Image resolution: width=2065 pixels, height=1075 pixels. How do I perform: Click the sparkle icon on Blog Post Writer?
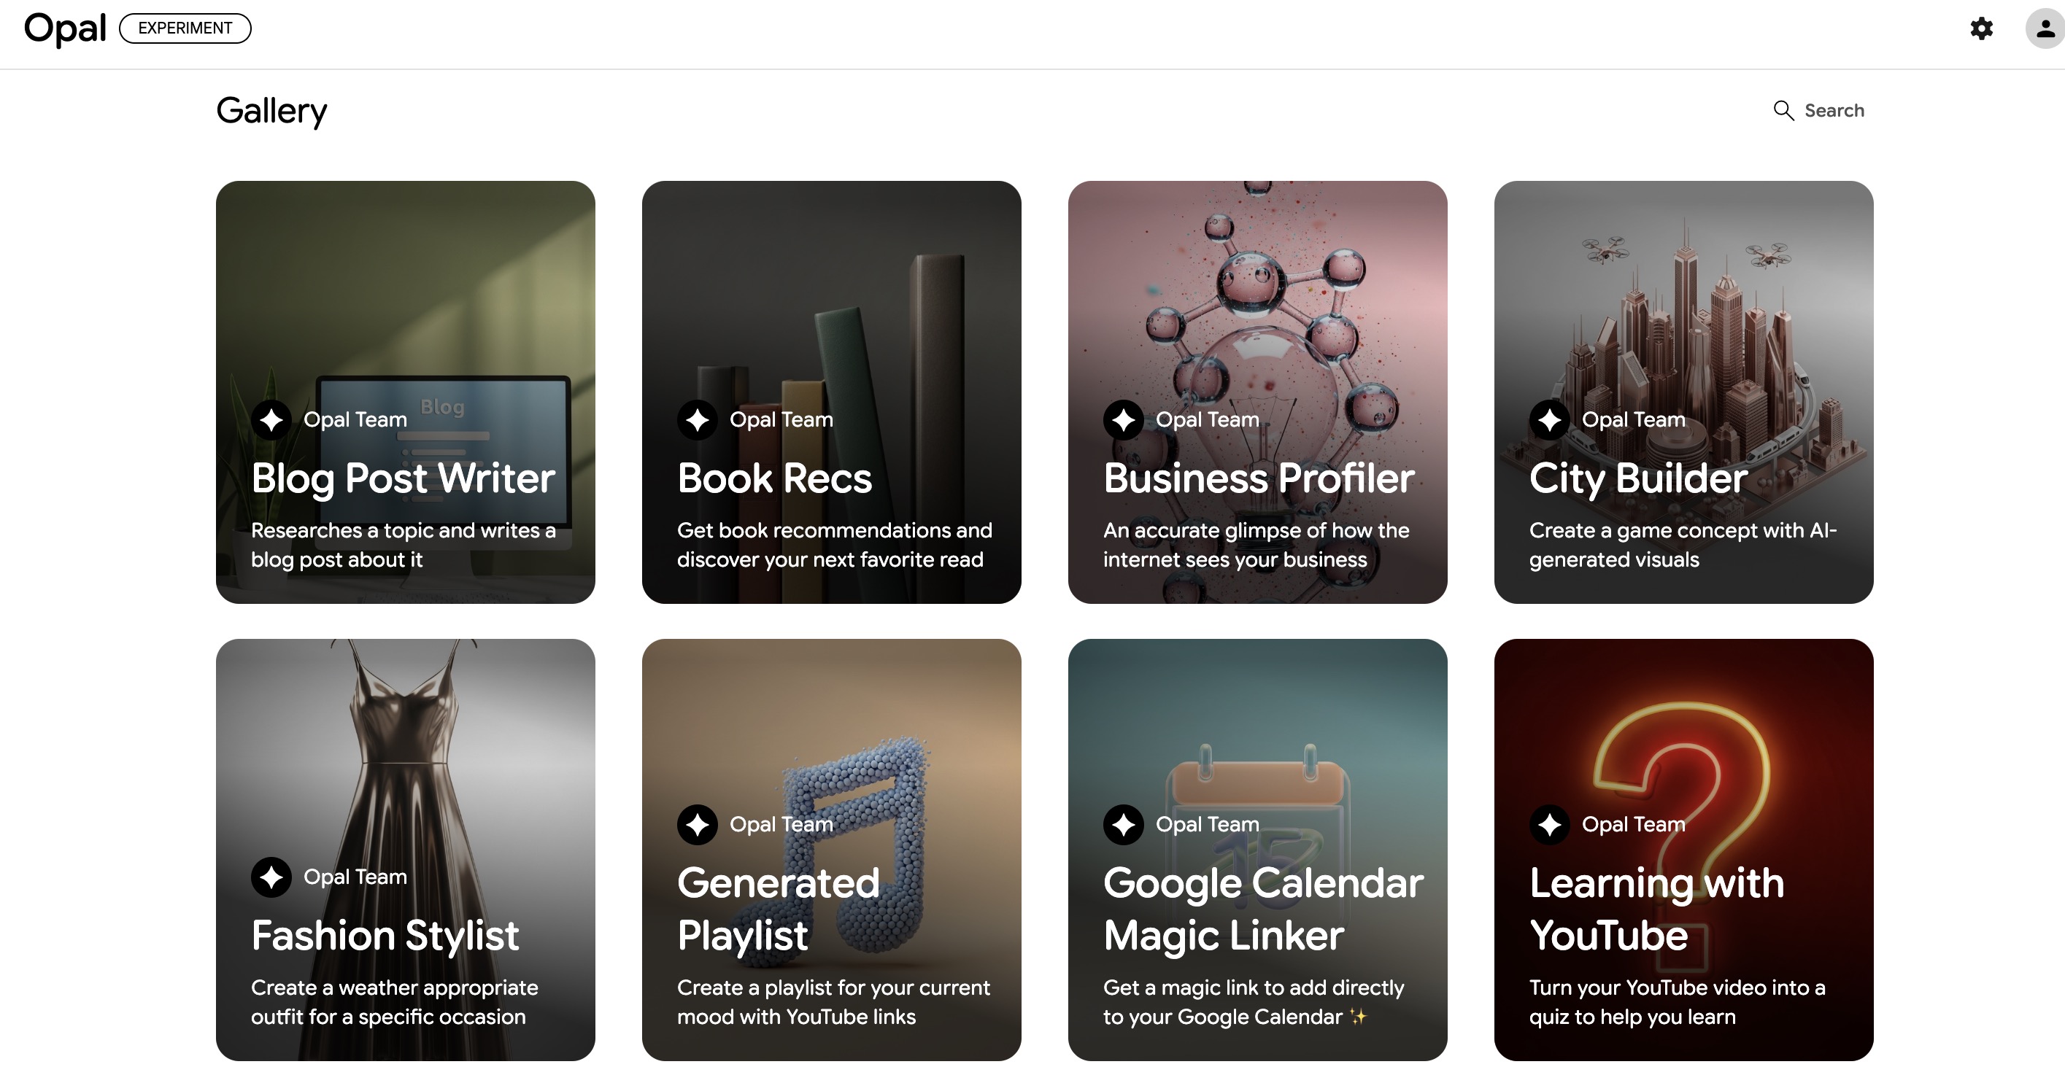271,420
